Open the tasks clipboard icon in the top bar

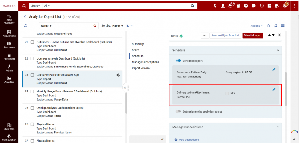pyautogui.click(x=238, y=6)
